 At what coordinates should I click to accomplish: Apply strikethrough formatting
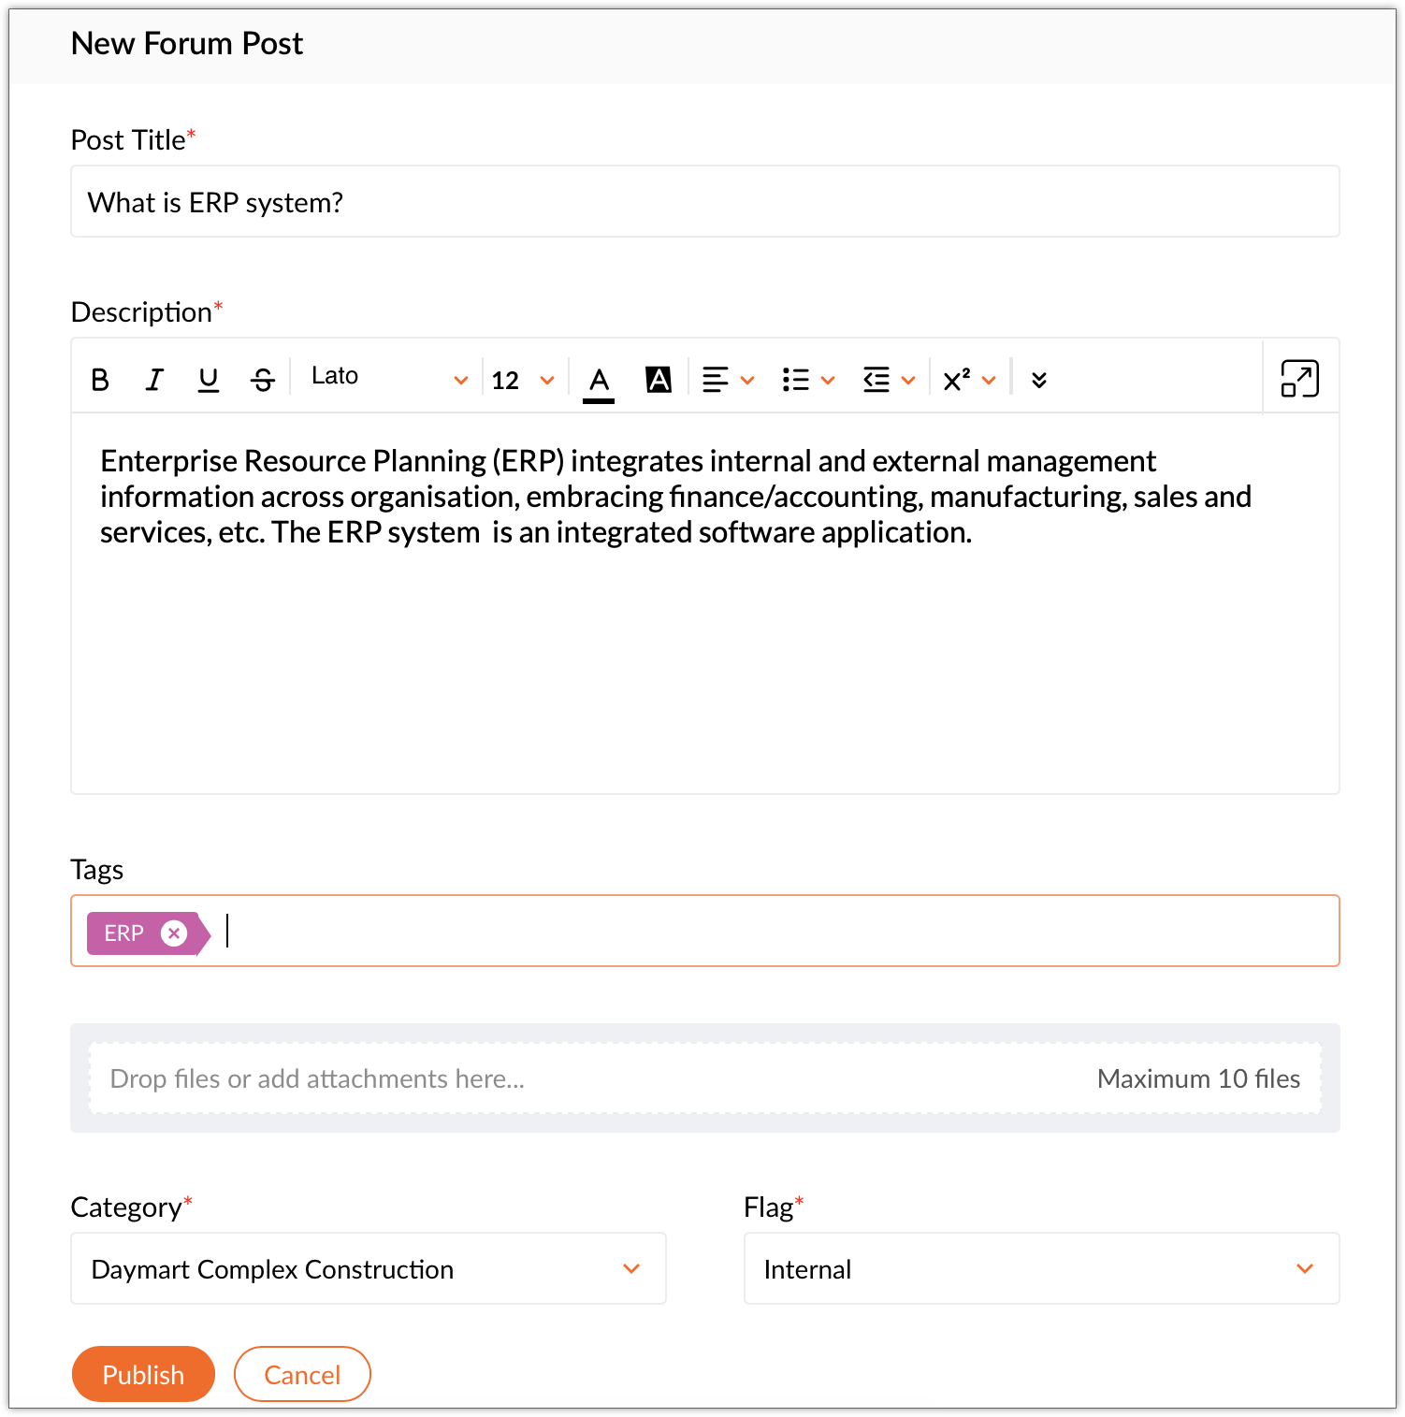tap(263, 380)
